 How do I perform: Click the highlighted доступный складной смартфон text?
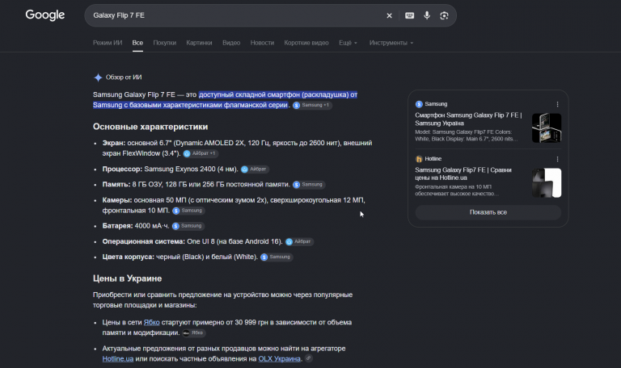(225, 100)
